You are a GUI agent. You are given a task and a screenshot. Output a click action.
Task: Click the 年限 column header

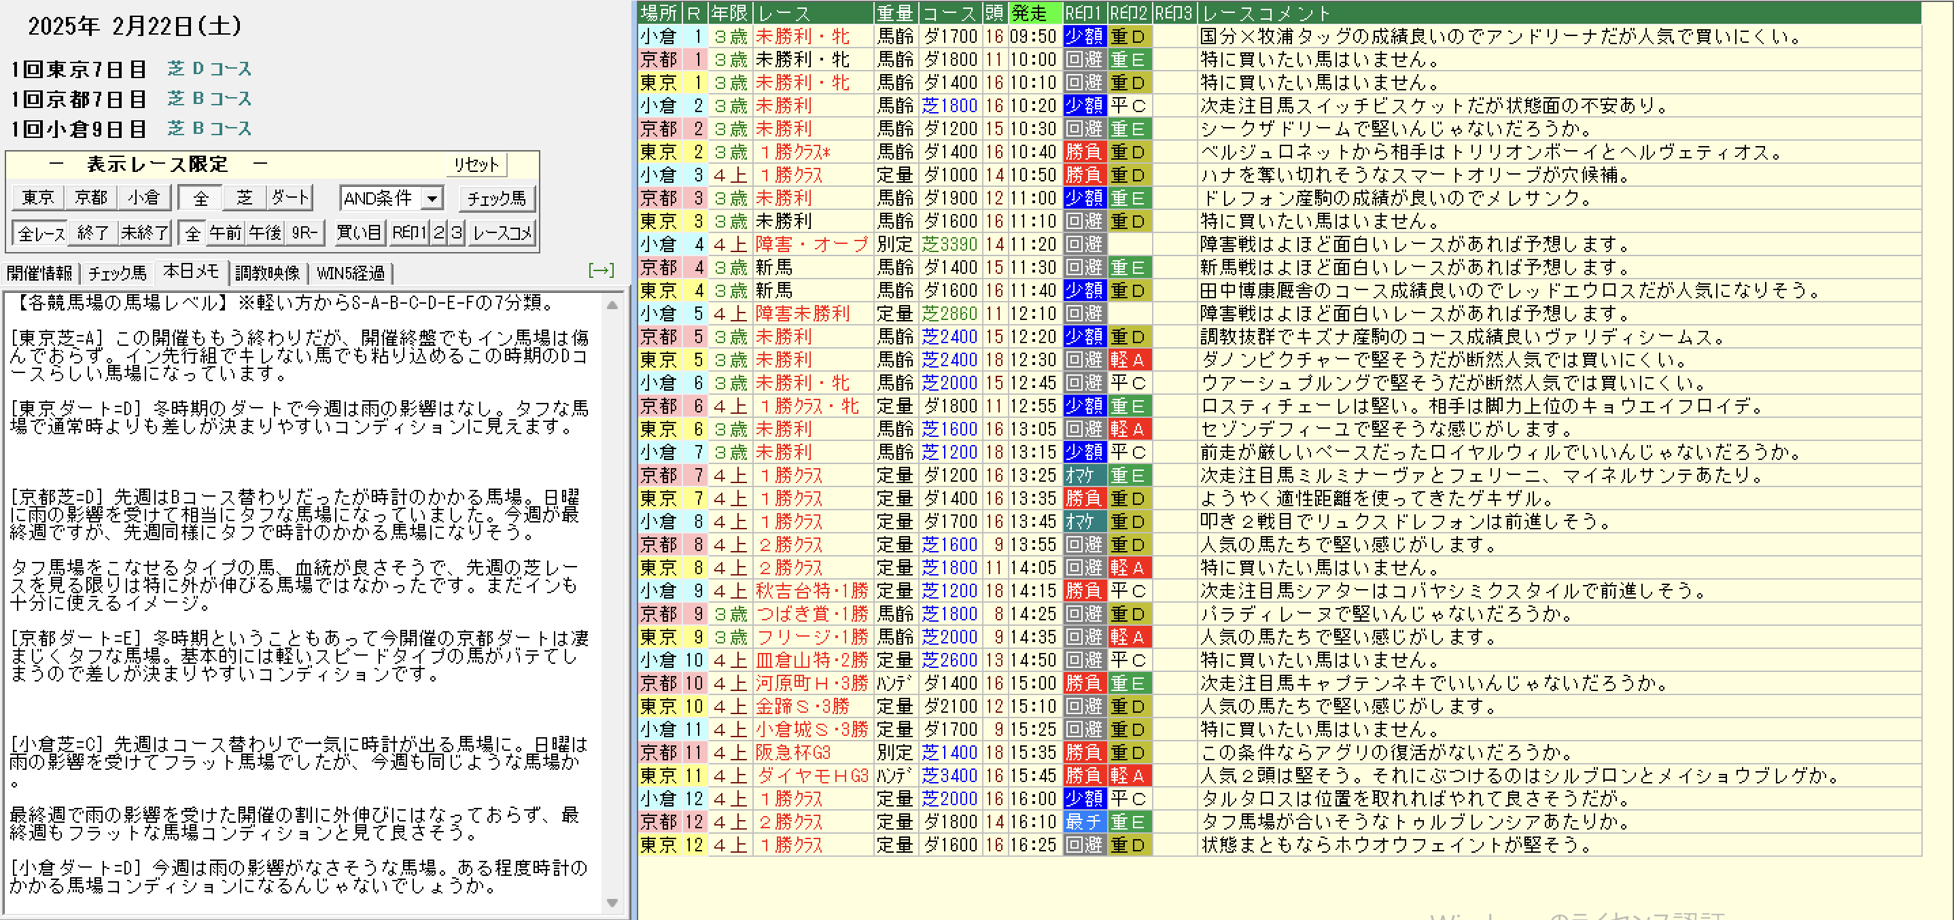[731, 12]
